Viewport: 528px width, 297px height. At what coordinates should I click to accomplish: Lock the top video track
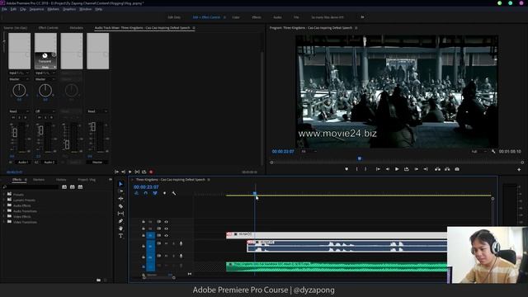(x=144, y=222)
